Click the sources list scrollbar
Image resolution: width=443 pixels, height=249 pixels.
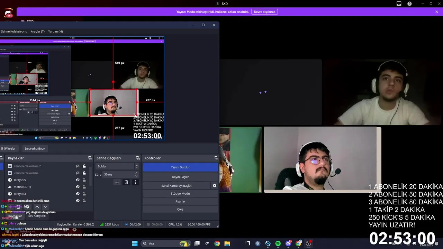91,176
